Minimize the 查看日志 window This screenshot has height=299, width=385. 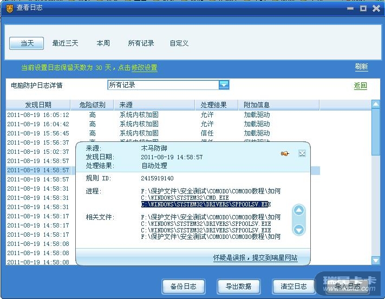[350, 9]
